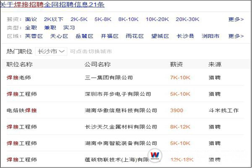The image size is (252, 168).
Task: Click the 斗米找工作 source entry
Action: click(223, 110)
